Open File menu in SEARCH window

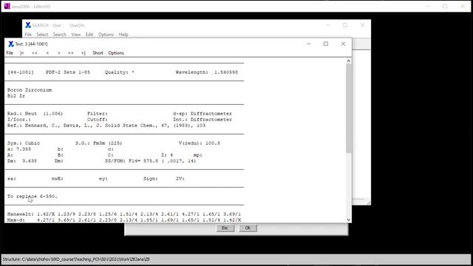point(28,35)
